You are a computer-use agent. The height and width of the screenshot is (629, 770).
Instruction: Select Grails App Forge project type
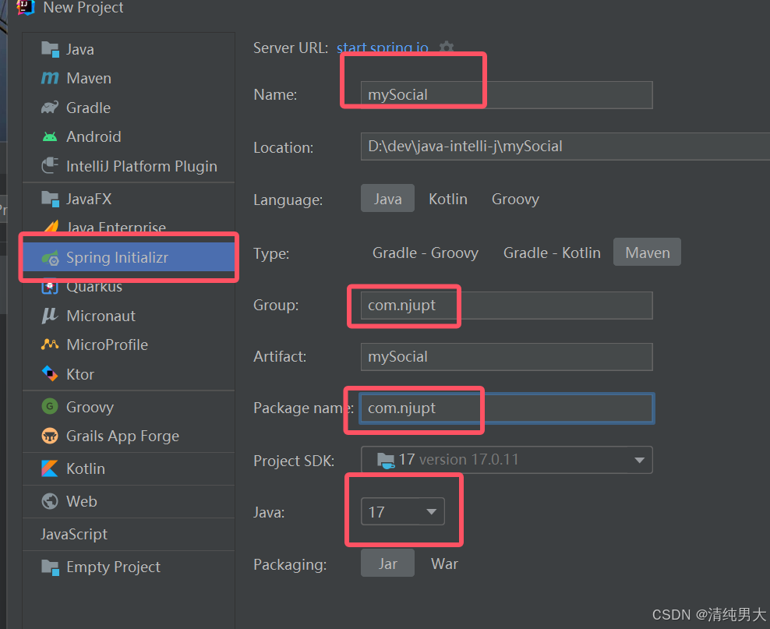coord(129,436)
